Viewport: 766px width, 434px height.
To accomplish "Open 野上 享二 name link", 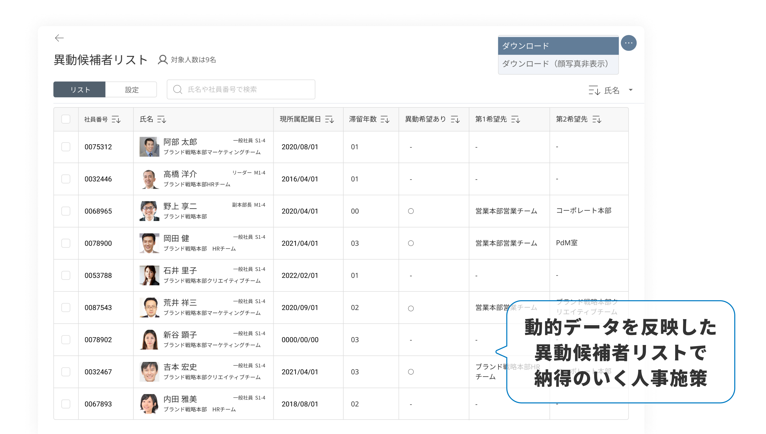I will pos(180,206).
